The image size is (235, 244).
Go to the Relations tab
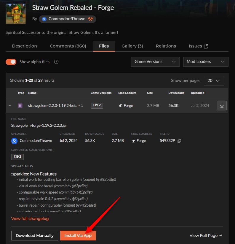click(166, 46)
